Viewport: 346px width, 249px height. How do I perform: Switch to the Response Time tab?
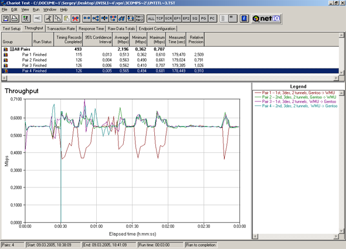(x=91, y=29)
